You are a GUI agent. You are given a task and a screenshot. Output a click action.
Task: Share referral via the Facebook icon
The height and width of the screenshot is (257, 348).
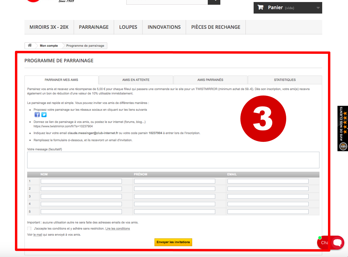pyautogui.click(x=37, y=115)
